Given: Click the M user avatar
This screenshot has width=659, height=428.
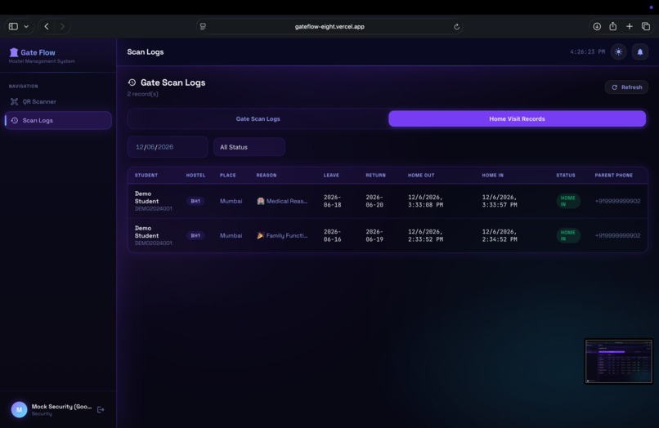Looking at the screenshot, I should [x=20, y=409].
